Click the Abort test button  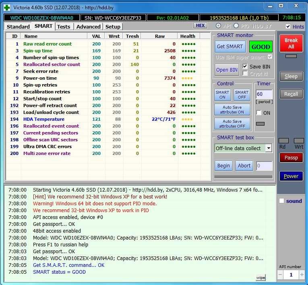pyautogui.click(x=244, y=166)
